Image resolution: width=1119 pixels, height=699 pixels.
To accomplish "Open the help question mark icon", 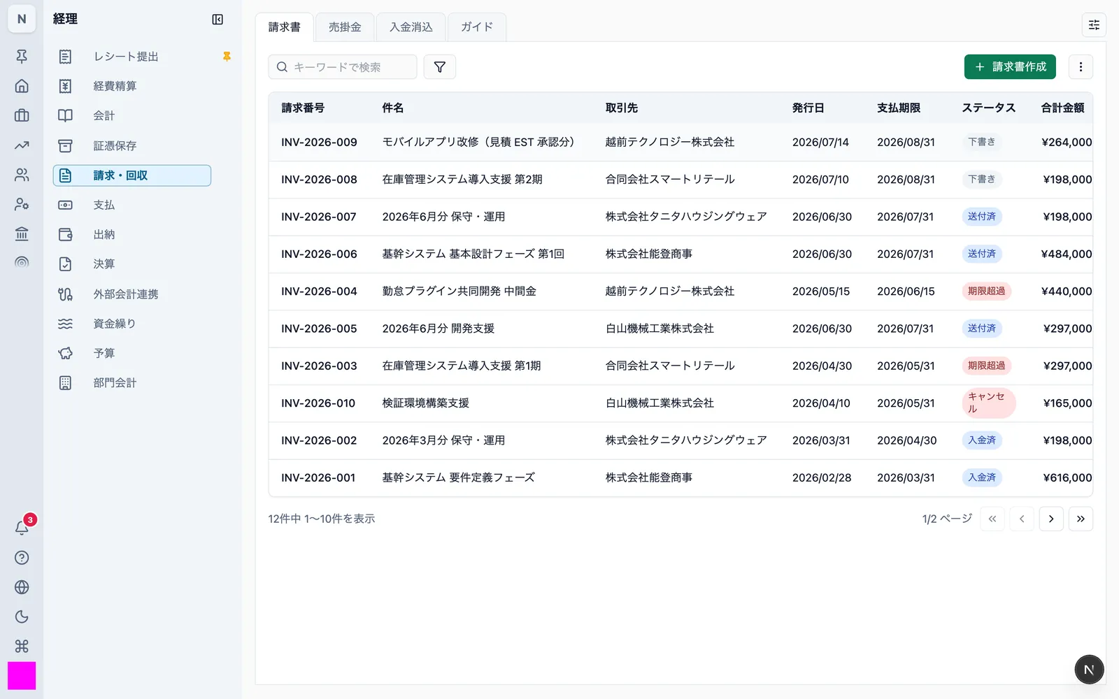I will 22,558.
